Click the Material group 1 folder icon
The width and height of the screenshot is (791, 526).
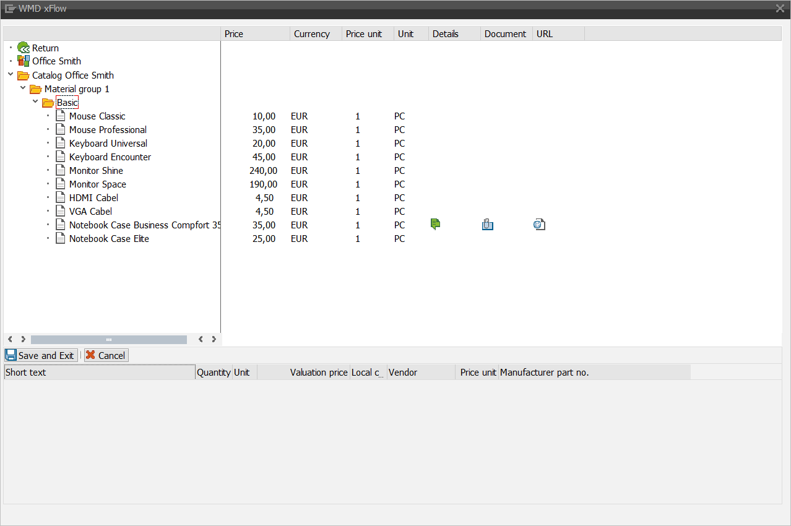point(36,89)
